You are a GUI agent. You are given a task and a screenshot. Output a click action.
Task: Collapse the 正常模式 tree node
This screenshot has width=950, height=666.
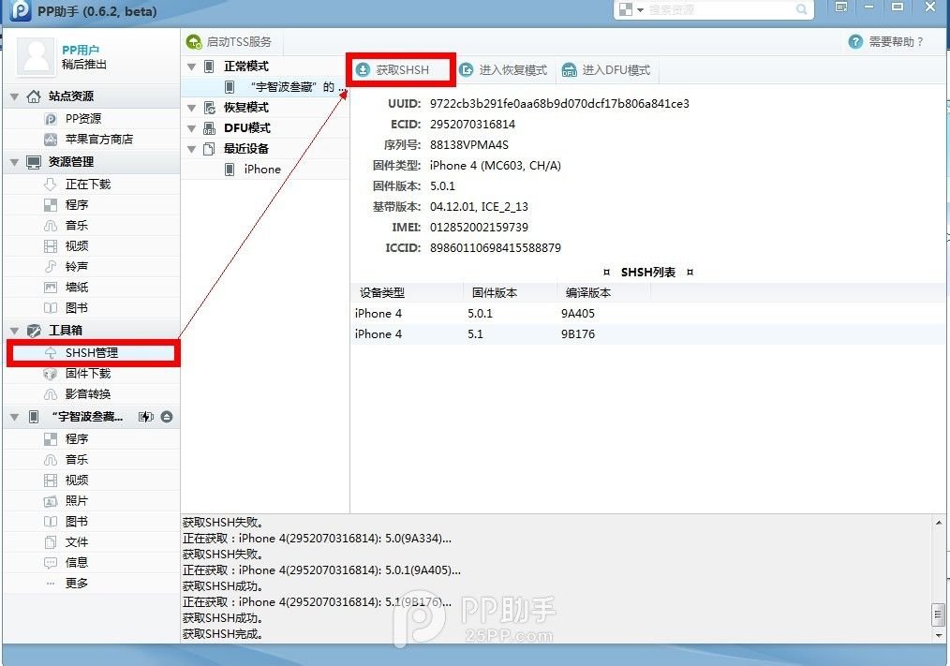pyautogui.click(x=191, y=67)
